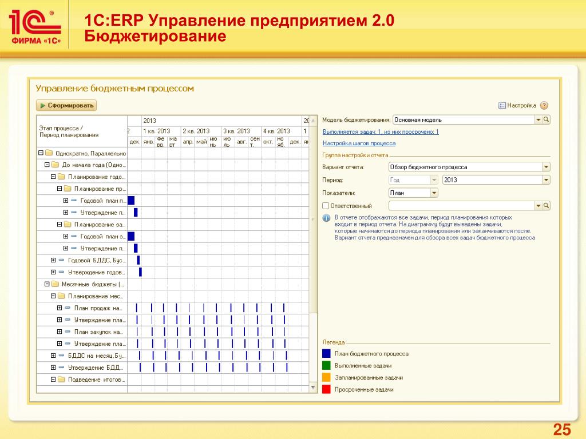Viewport: 586px width, 439px height.
Task: Click the first Годовой план bar in Gantt
Action: tap(131, 201)
